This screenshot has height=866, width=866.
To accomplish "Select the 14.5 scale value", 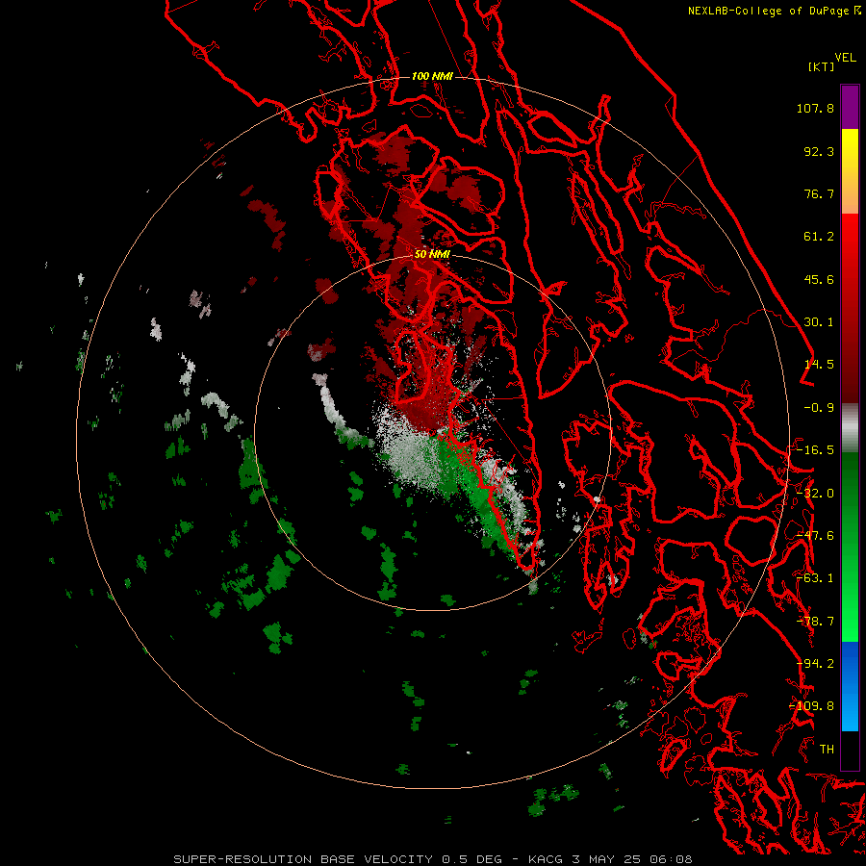I will tap(819, 365).
